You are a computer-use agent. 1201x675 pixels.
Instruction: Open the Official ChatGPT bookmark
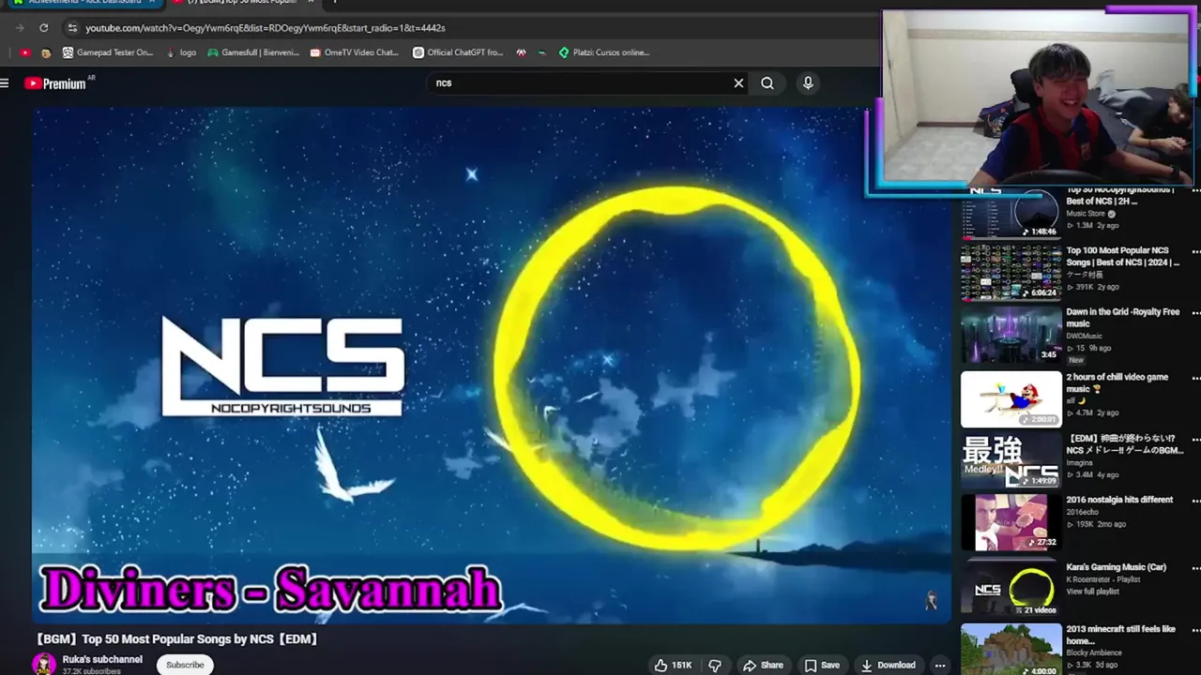458,52
